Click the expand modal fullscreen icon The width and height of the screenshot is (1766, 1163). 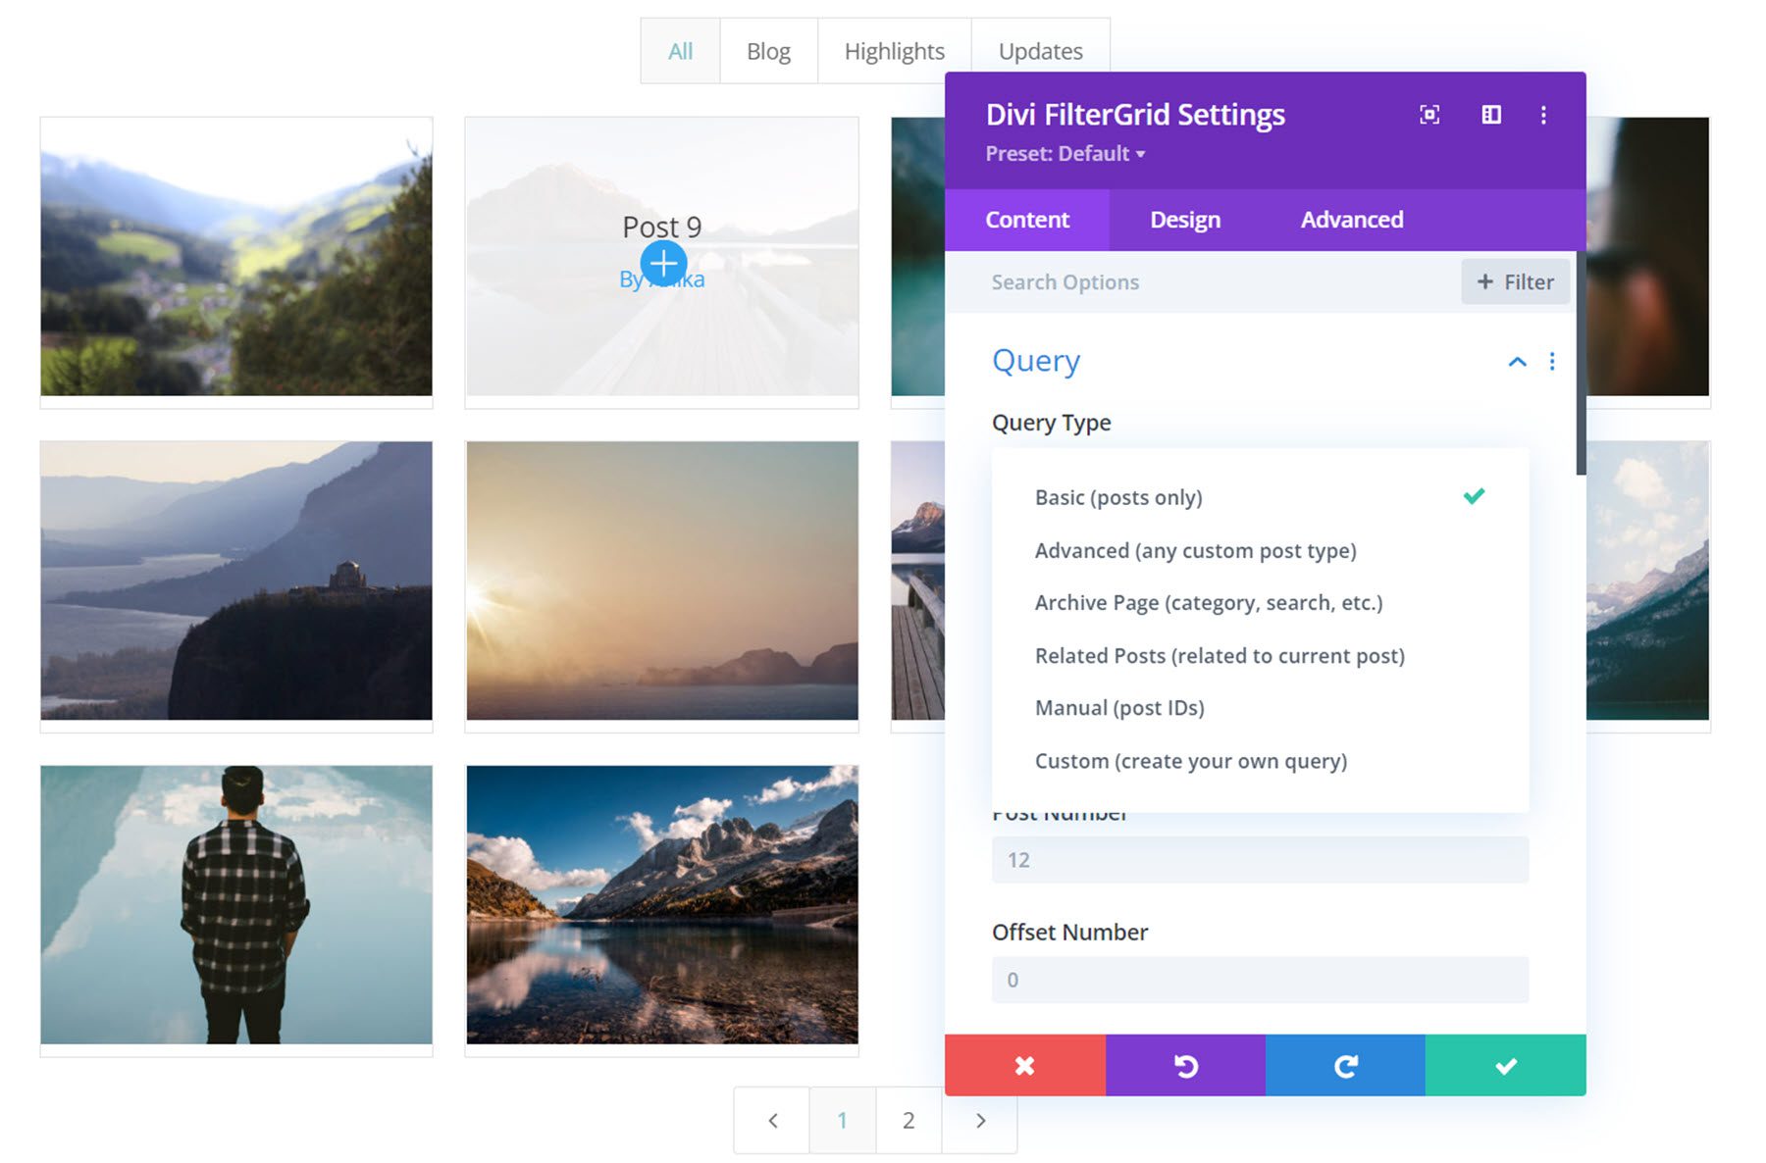[x=1429, y=115]
